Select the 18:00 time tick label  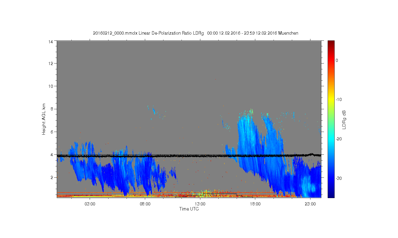pos(255,204)
